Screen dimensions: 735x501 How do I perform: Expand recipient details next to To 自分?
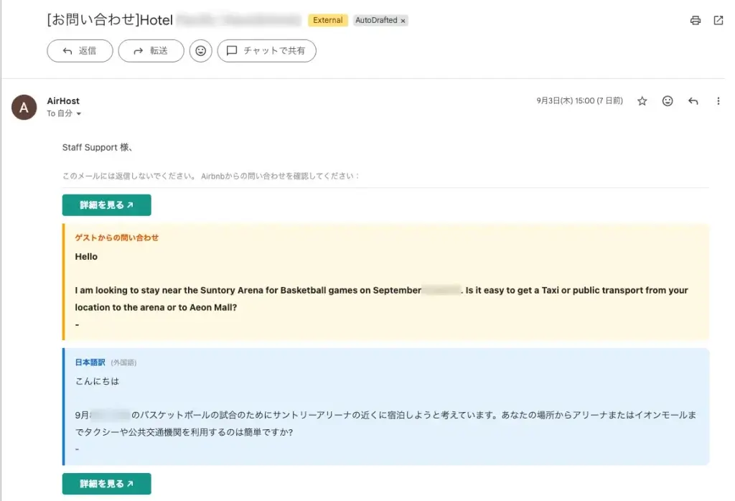coord(79,113)
